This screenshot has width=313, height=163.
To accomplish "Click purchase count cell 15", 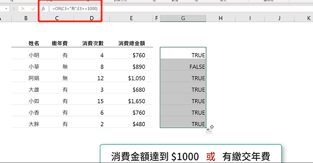I will [101, 101].
